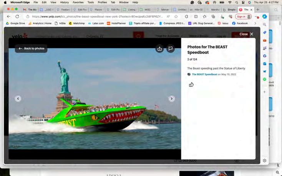Open Mailchimp bookmark

pos(77,23)
